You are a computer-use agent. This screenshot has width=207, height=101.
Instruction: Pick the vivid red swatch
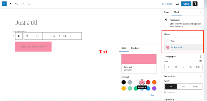click(148, 82)
